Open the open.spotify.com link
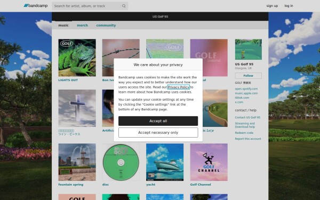320x200 pixels. (x=246, y=89)
